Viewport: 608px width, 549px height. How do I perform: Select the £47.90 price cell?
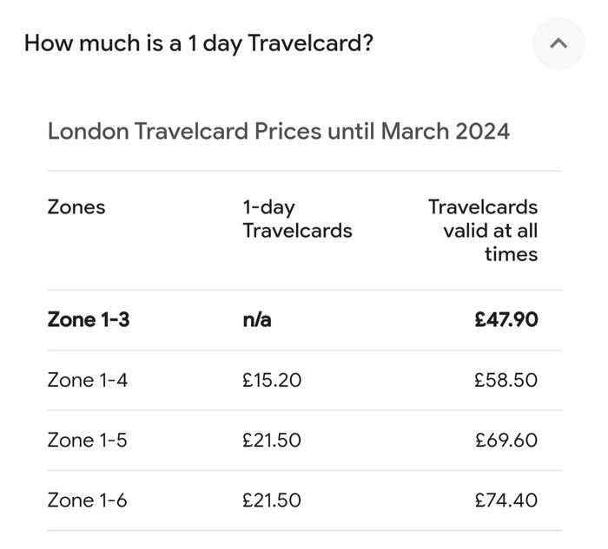point(506,319)
